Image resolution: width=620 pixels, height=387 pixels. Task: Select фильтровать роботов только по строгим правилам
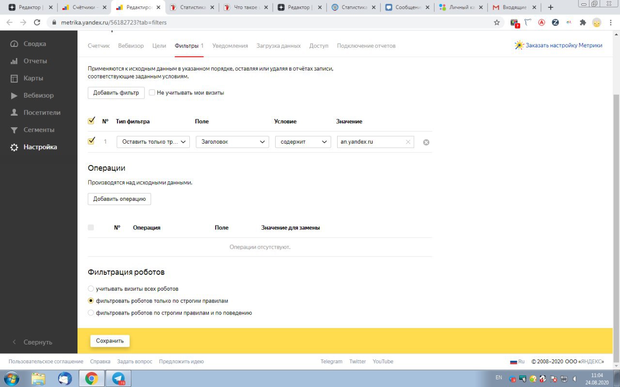pos(91,301)
